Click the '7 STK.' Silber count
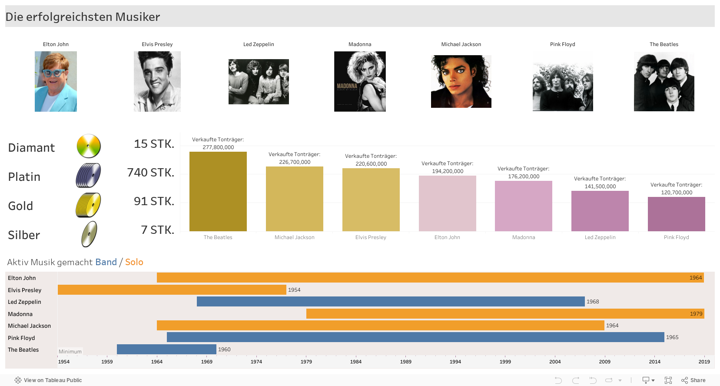 157,230
